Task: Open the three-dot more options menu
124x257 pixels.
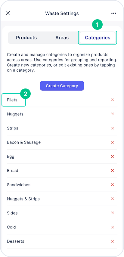Action: click(114, 13)
